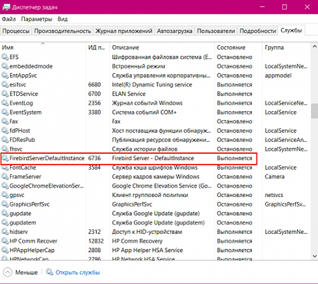Select the Служба истории файлов description
The height and width of the screenshot is (284, 318).
pyautogui.click(x=145, y=149)
